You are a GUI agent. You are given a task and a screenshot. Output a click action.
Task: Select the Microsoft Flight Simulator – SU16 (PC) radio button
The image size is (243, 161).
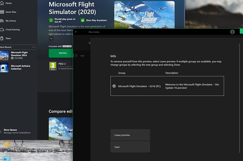114,86
